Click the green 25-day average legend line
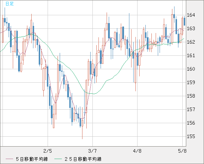Screen dimensions: 204x164 (x=58, y=159)
